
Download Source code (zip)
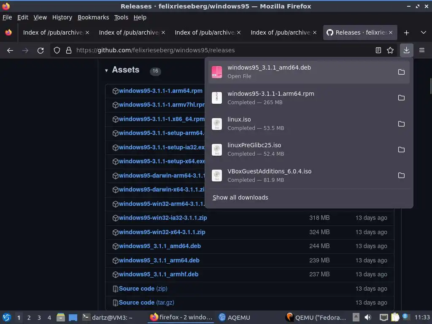click(x=143, y=289)
